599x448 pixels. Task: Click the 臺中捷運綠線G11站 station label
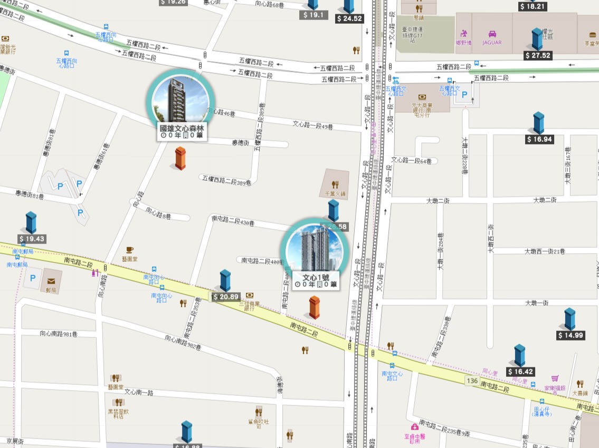coord(412,35)
